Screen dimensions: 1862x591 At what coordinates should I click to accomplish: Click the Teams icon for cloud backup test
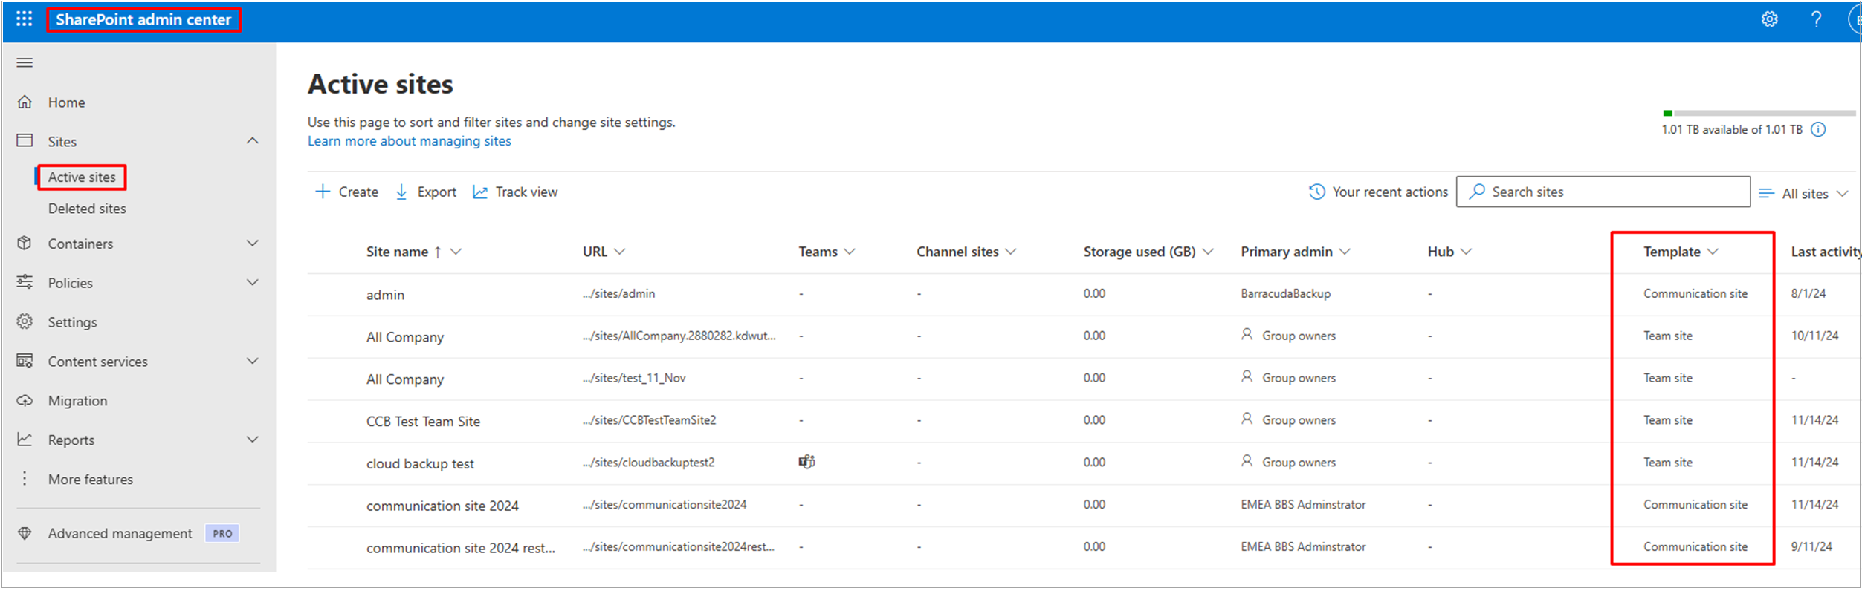click(806, 463)
